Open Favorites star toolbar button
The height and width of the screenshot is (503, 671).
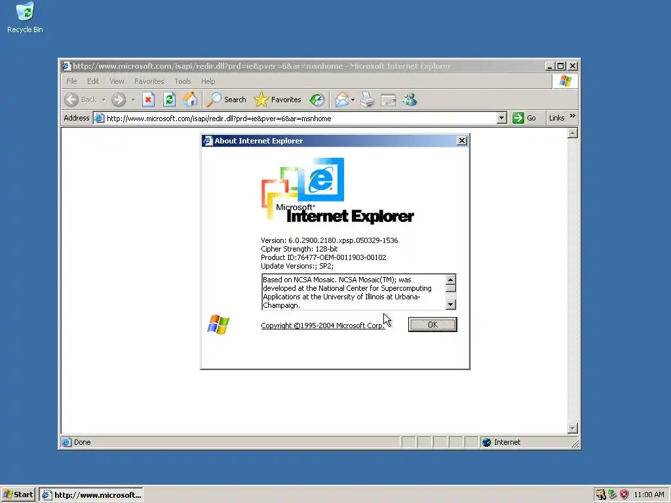(277, 100)
